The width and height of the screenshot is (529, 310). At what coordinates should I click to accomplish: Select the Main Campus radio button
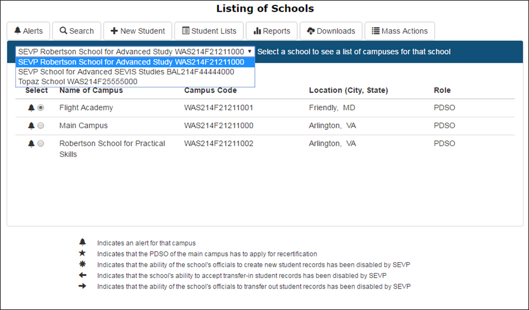tap(41, 126)
